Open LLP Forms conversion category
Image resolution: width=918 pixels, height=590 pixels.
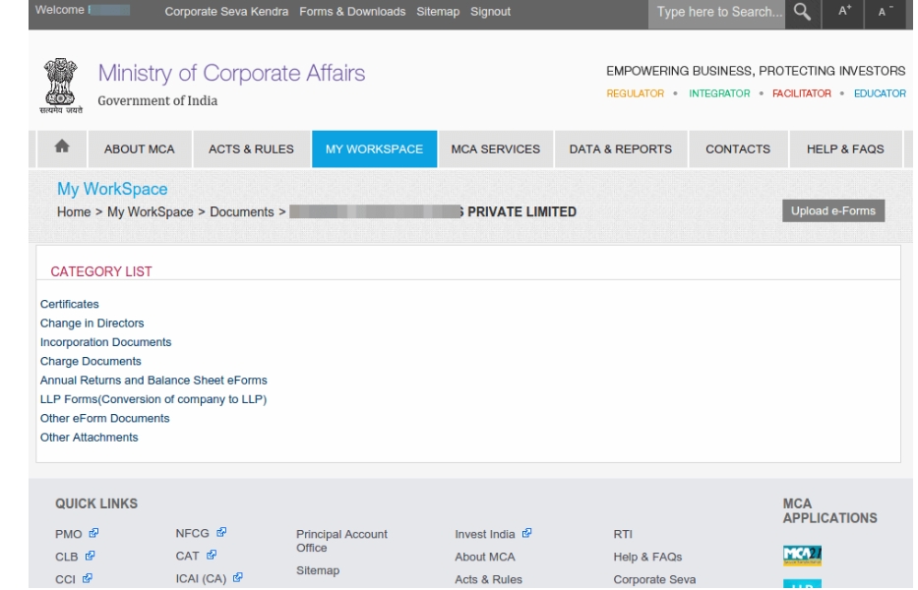(x=153, y=399)
